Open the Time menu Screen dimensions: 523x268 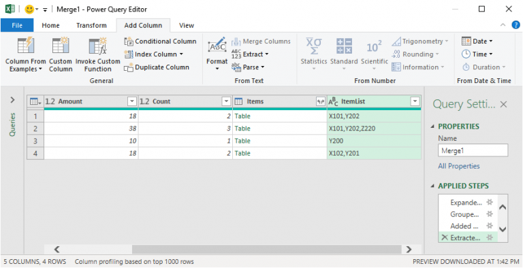coord(477,54)
